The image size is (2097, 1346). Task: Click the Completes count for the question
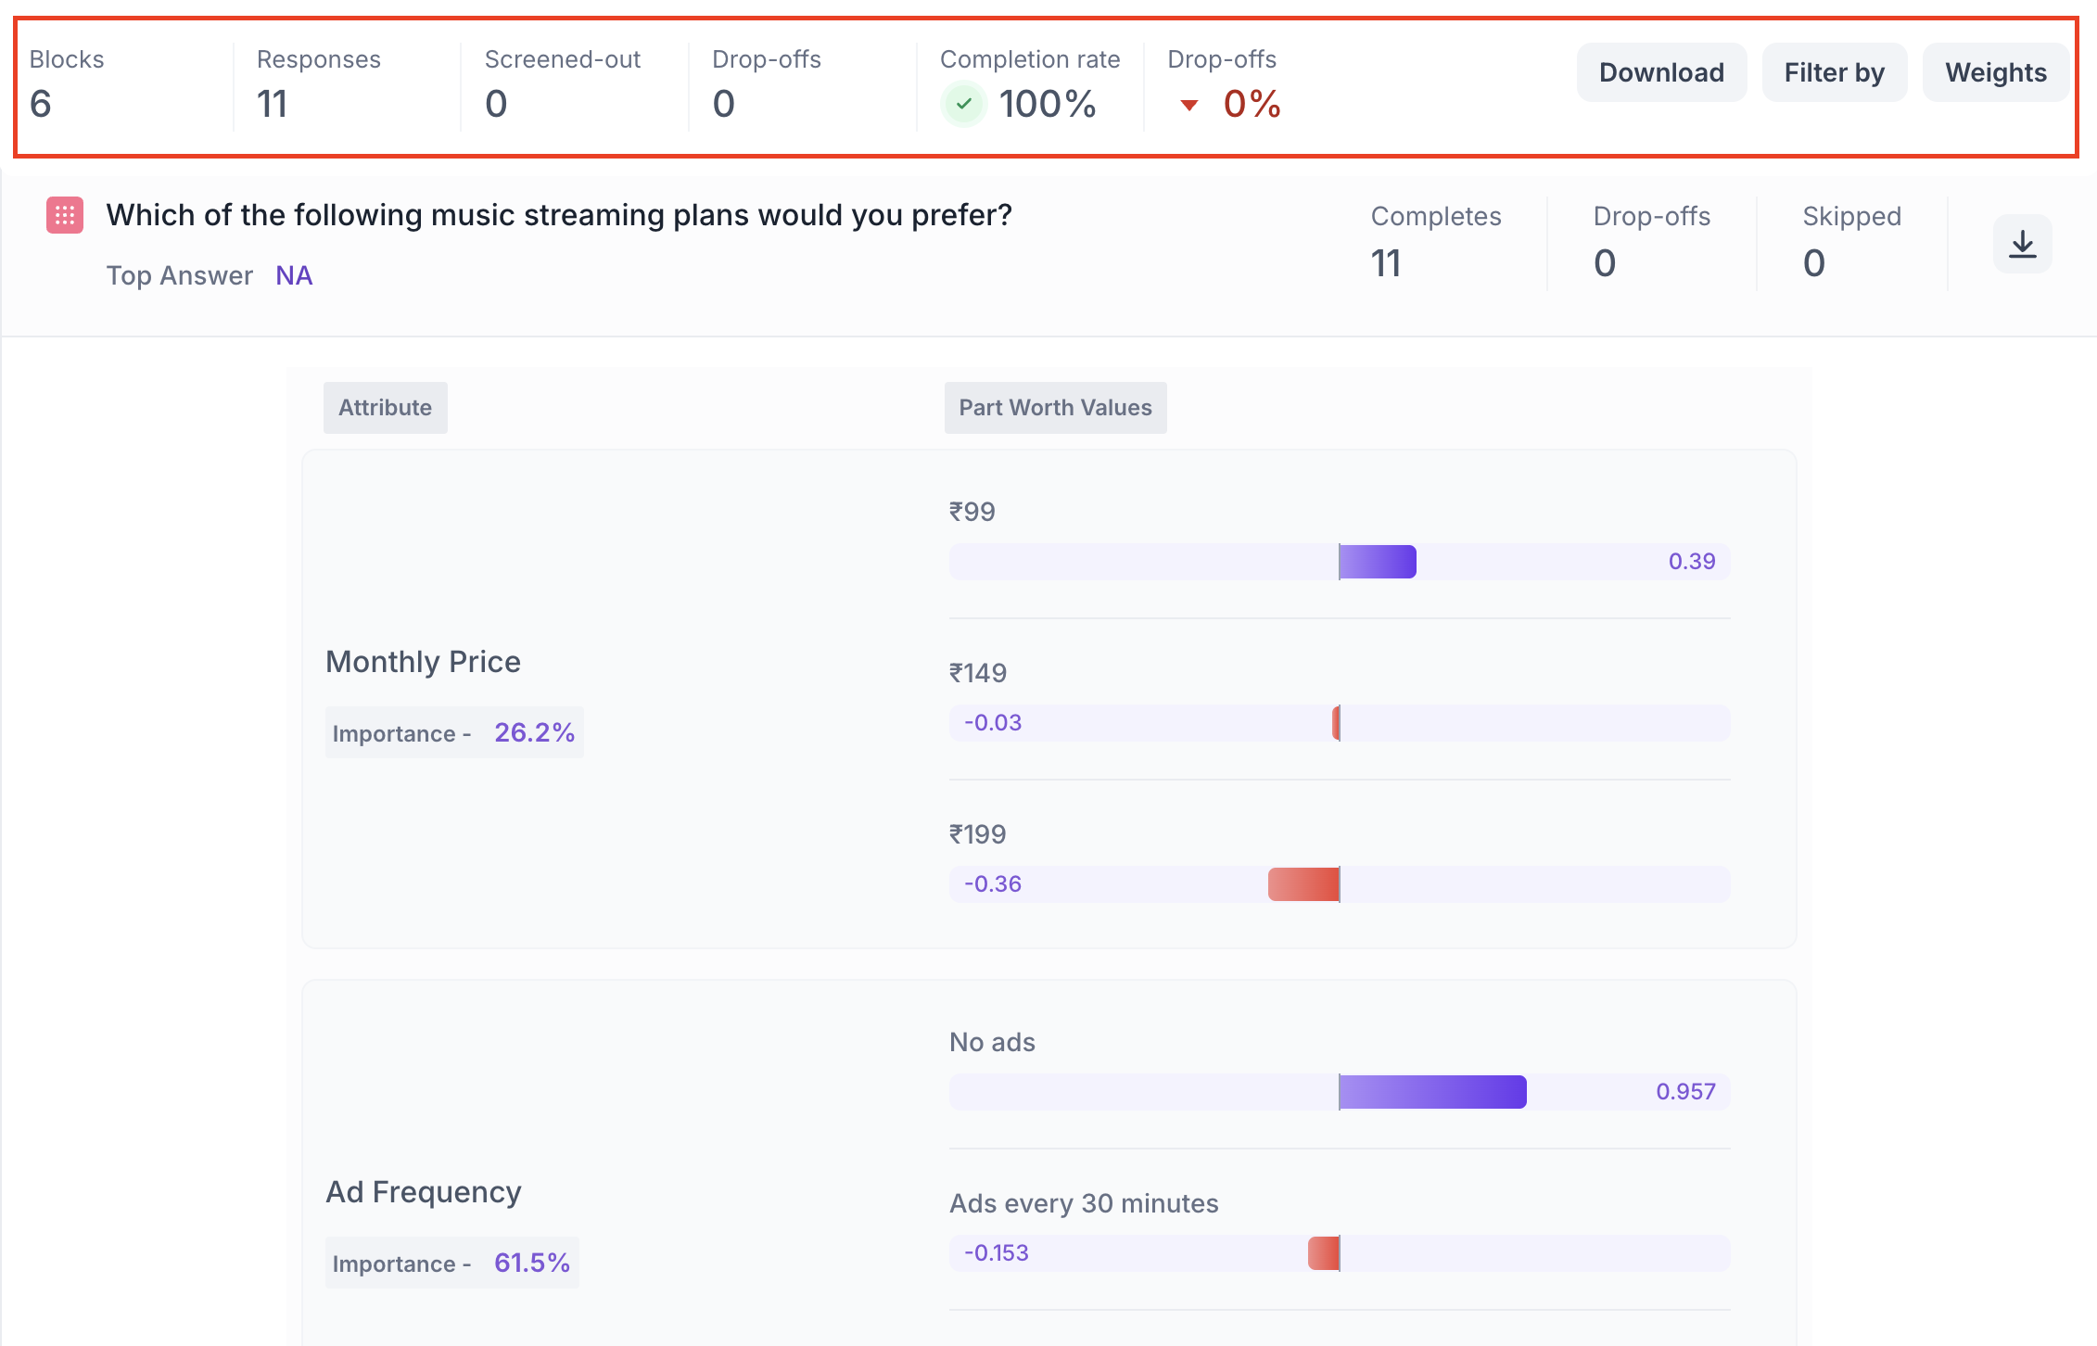1386,263
